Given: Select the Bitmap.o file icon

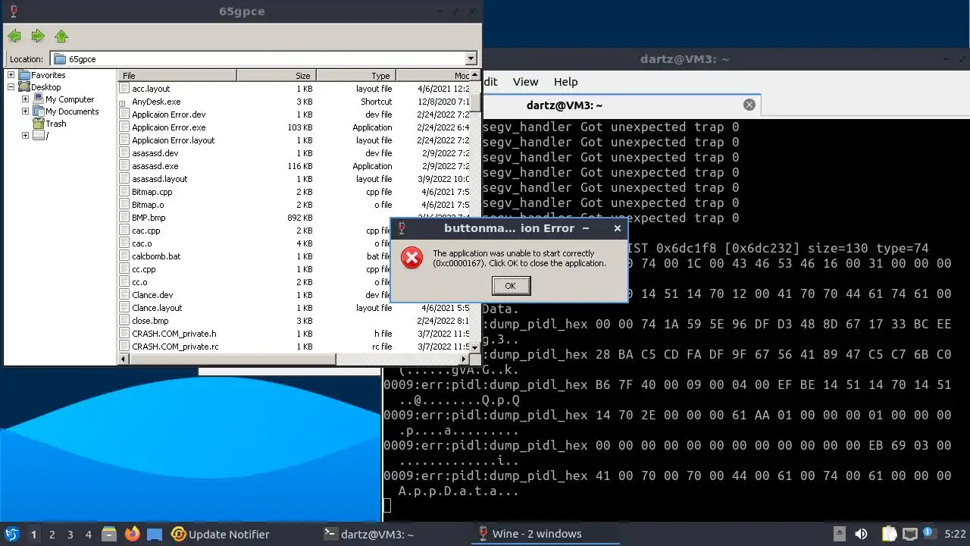Looking at the screenshot, I should pos(124,205).
